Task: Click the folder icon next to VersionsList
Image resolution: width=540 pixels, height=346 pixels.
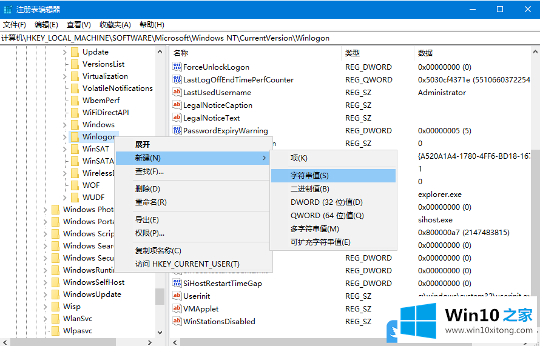Action: (75, 64)
